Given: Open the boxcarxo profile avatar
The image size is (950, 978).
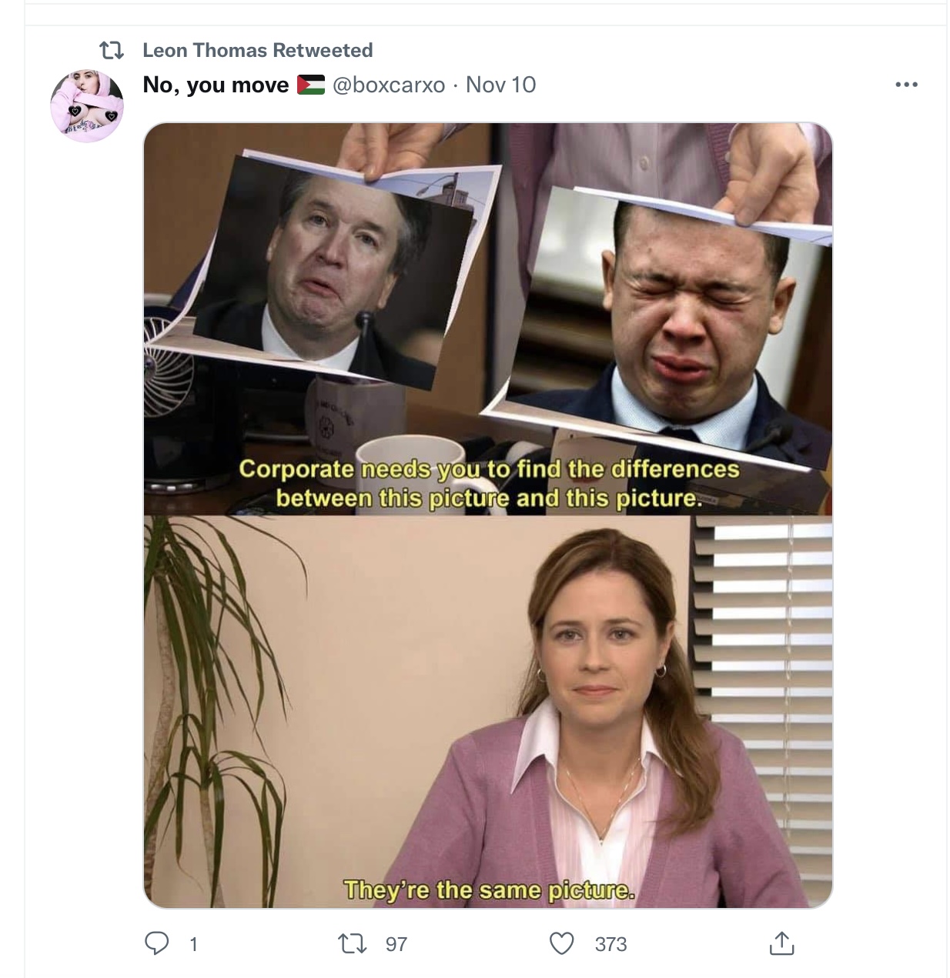Looking at the screenshot, I should pos(87,106).
